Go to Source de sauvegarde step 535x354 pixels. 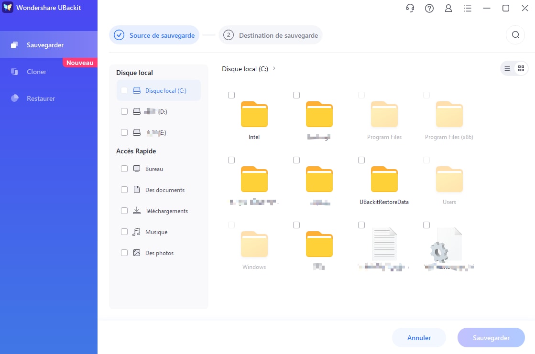pyautogui.click(x=154, y=35)
